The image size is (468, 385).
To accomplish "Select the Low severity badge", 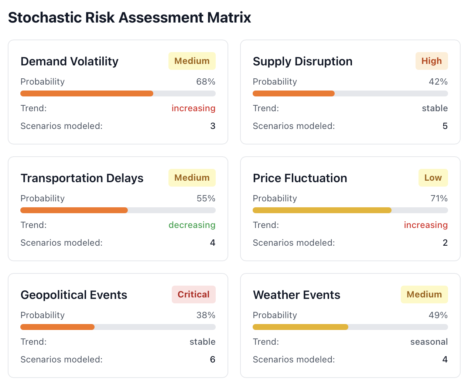I will (x=433, y=178).
